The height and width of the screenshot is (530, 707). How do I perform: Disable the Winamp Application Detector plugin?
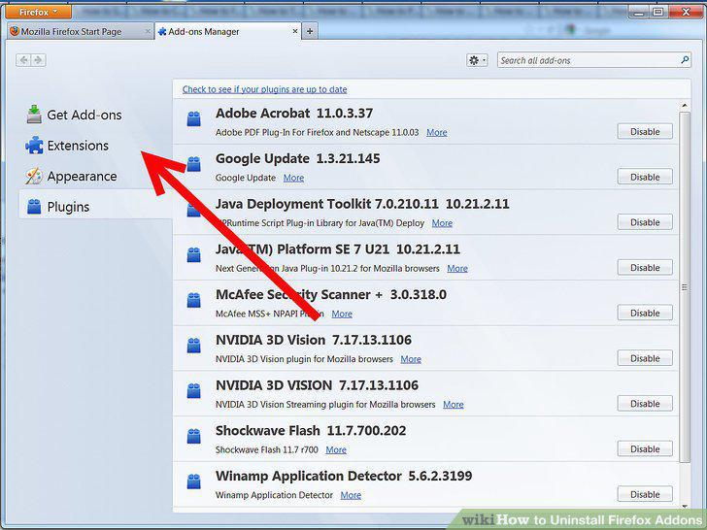click(645, 494)
